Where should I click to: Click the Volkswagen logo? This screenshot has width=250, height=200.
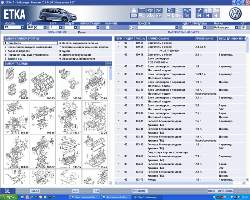(235, 13)
